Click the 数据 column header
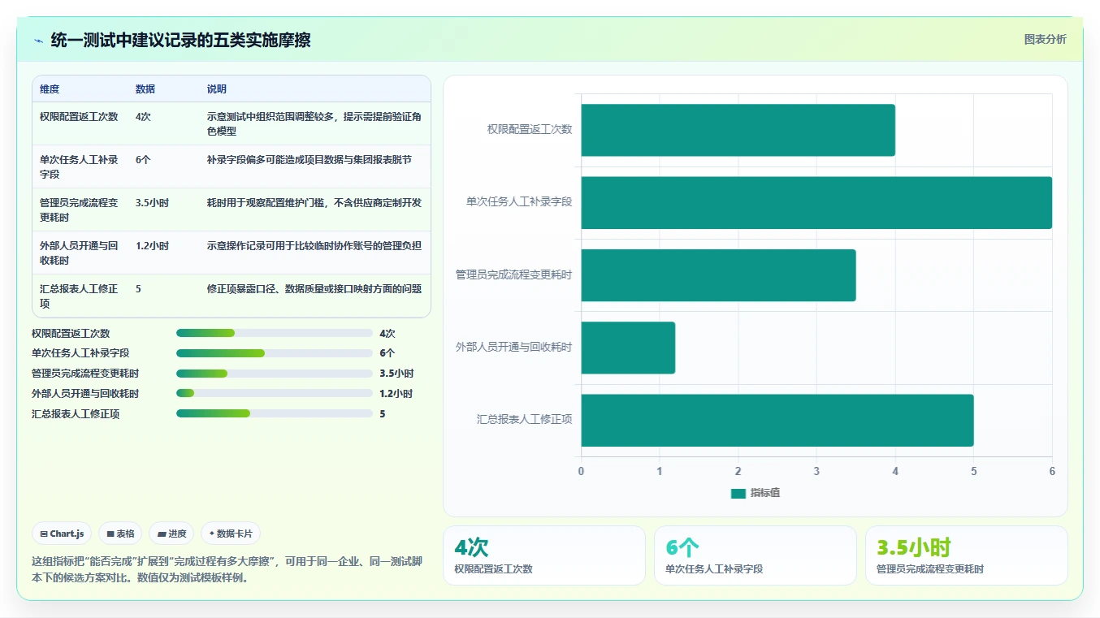Screen dimensions: 1100x618 click(x=145, y=89)
